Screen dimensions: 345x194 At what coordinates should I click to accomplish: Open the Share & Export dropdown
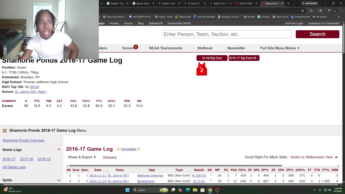(82, 157)
